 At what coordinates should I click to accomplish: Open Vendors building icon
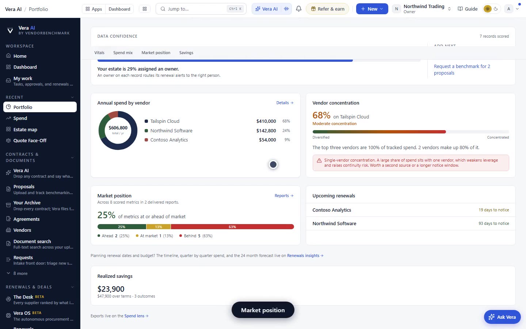click(x=8, y=230)
